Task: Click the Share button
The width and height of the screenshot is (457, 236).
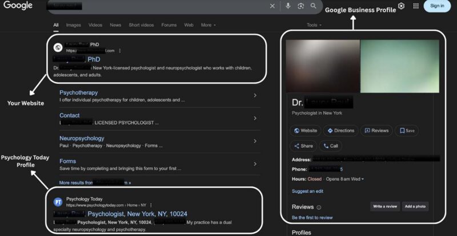Action: pyautogui.click(x=303, y=146)
